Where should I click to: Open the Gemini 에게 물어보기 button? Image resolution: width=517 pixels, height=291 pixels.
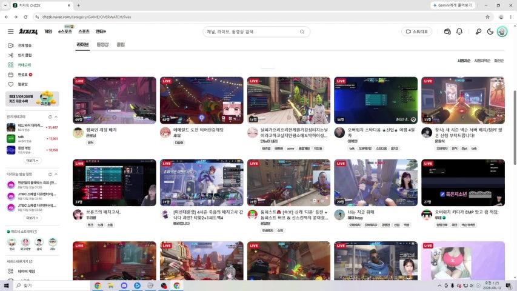click(x=452, y=5)
